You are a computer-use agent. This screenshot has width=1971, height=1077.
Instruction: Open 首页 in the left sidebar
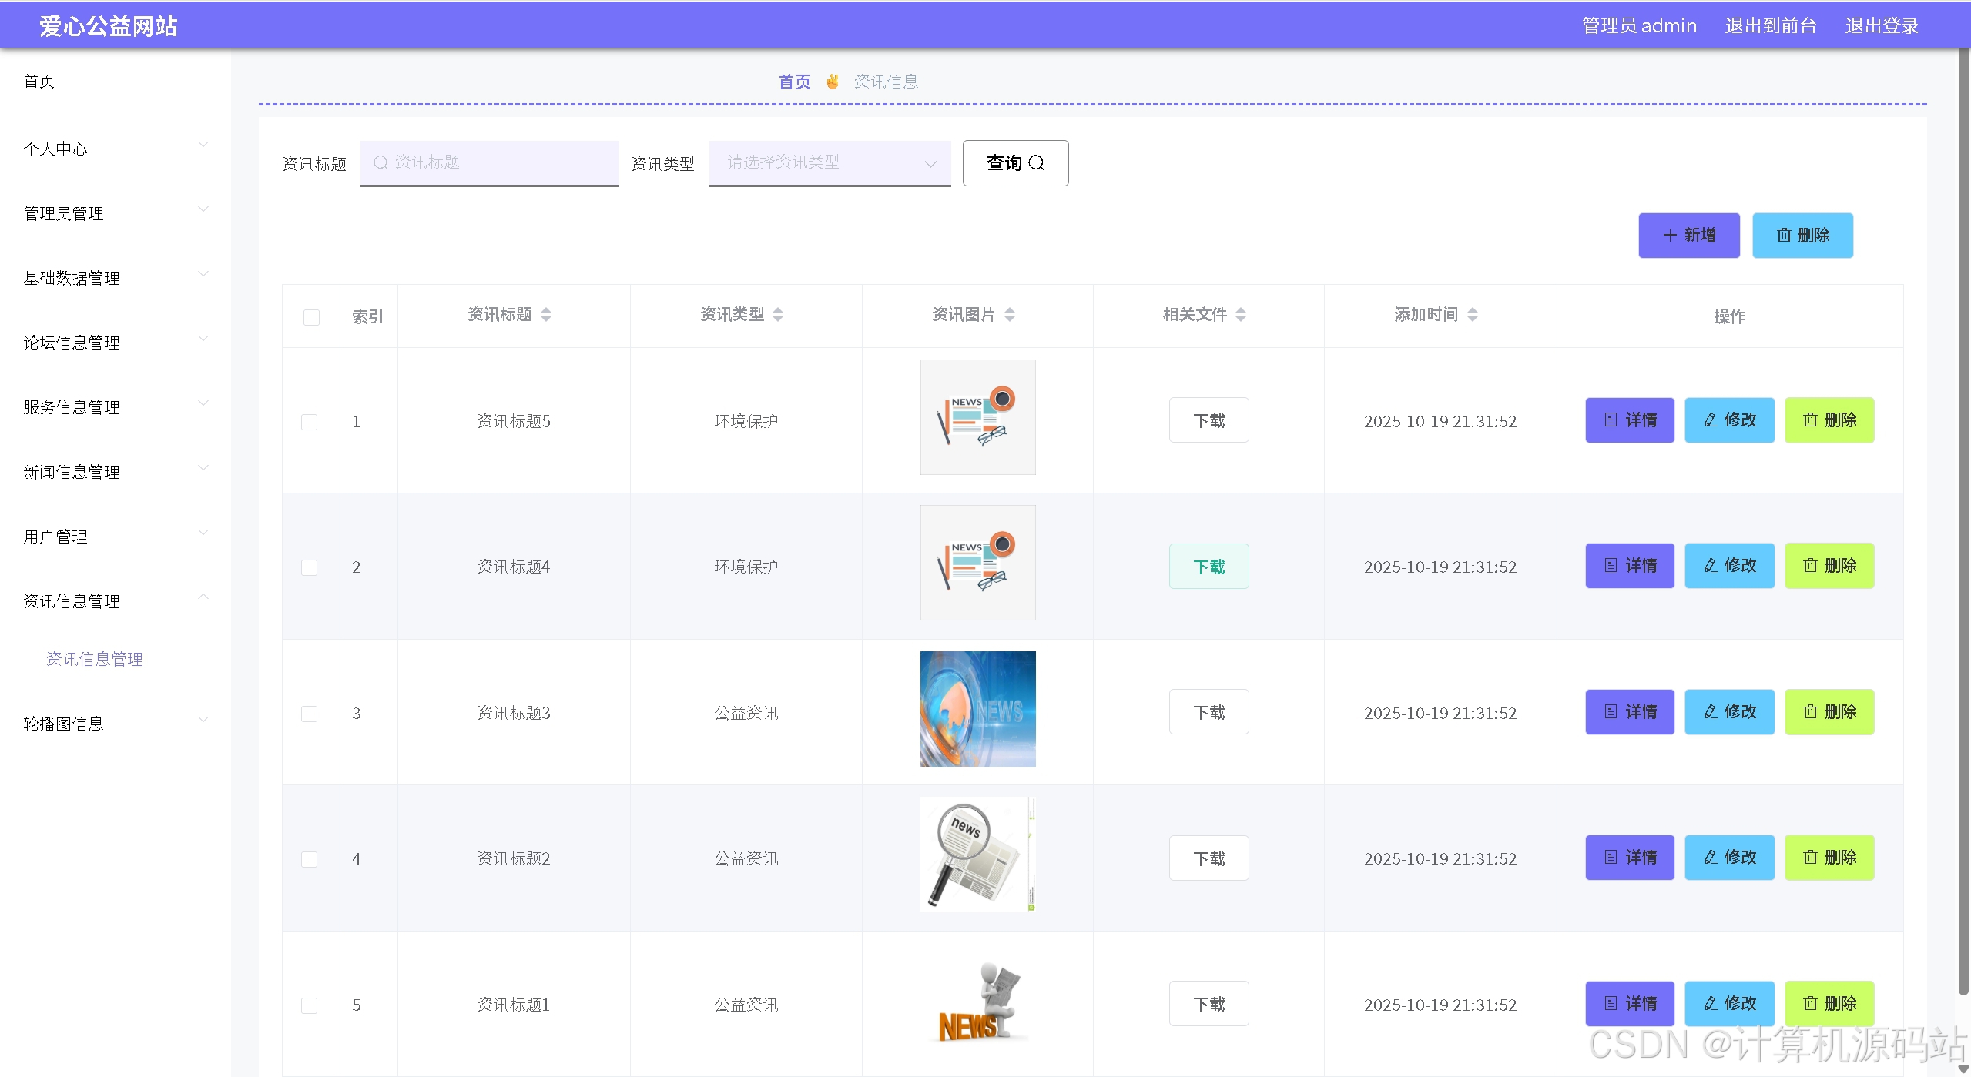[39, 82]
